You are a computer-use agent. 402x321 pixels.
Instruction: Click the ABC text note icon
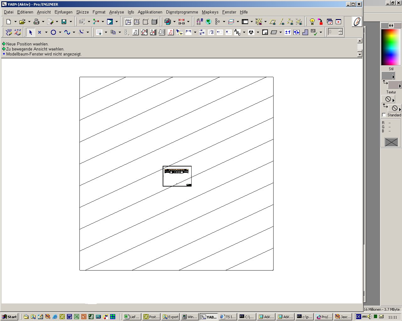coord(237,32)
